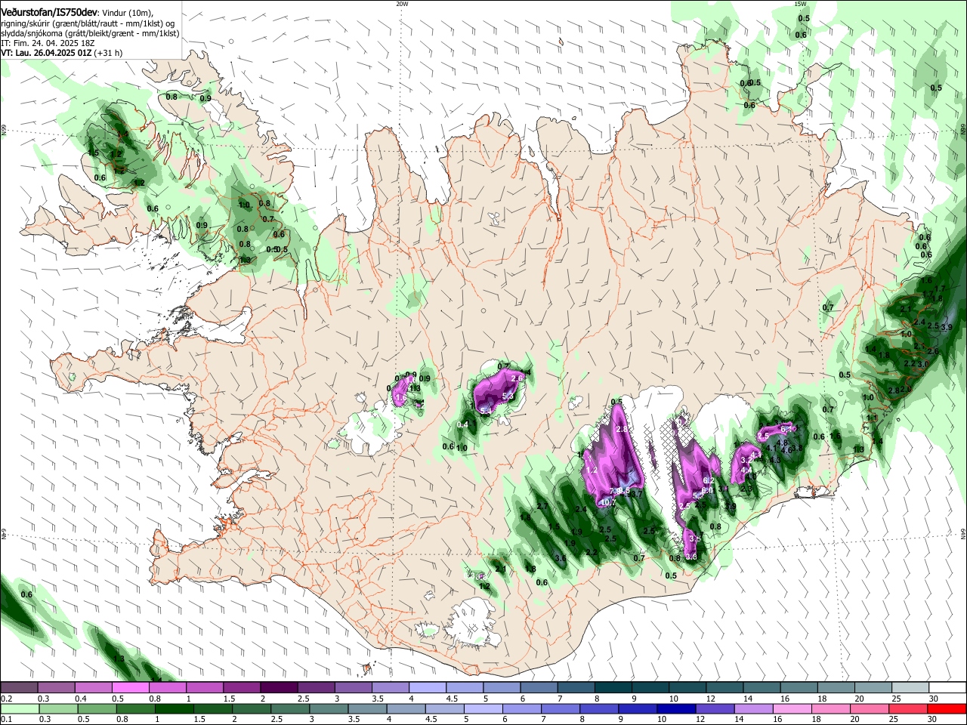Pick the lilac rain swatch between 14 and 16

755,708
